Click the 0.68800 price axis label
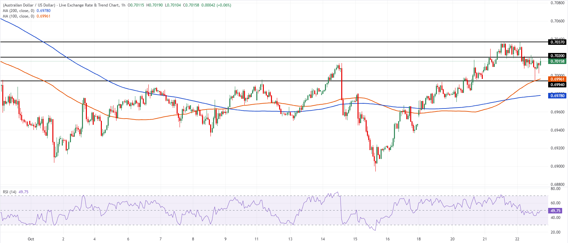 pyautogui.click(x=558, y=185)
